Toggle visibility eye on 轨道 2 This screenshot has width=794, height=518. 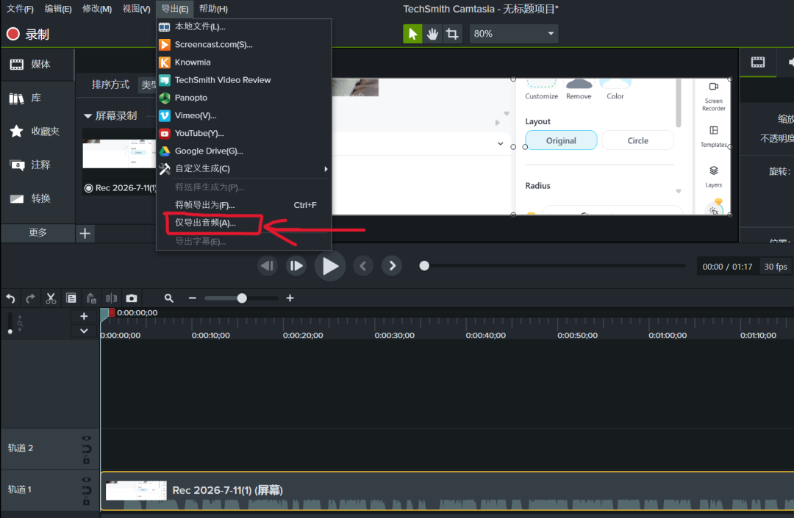tap(87, 439)
